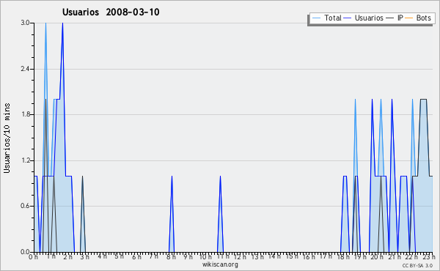Click the '8 h' x-axis label
This screenshot has width=440, height=271.
[x=171, y=256]
